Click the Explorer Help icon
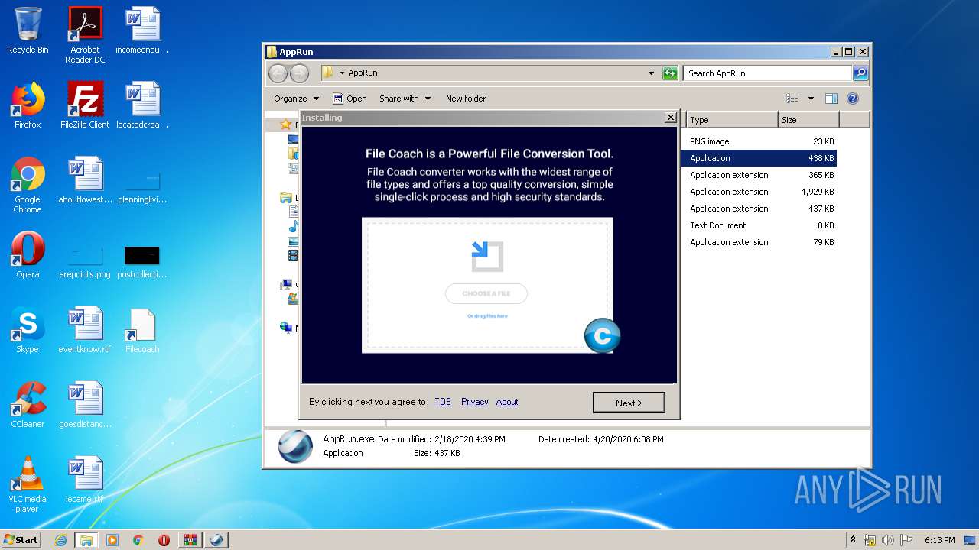Screen dimensions: 979x550 [x=853, y=99]
